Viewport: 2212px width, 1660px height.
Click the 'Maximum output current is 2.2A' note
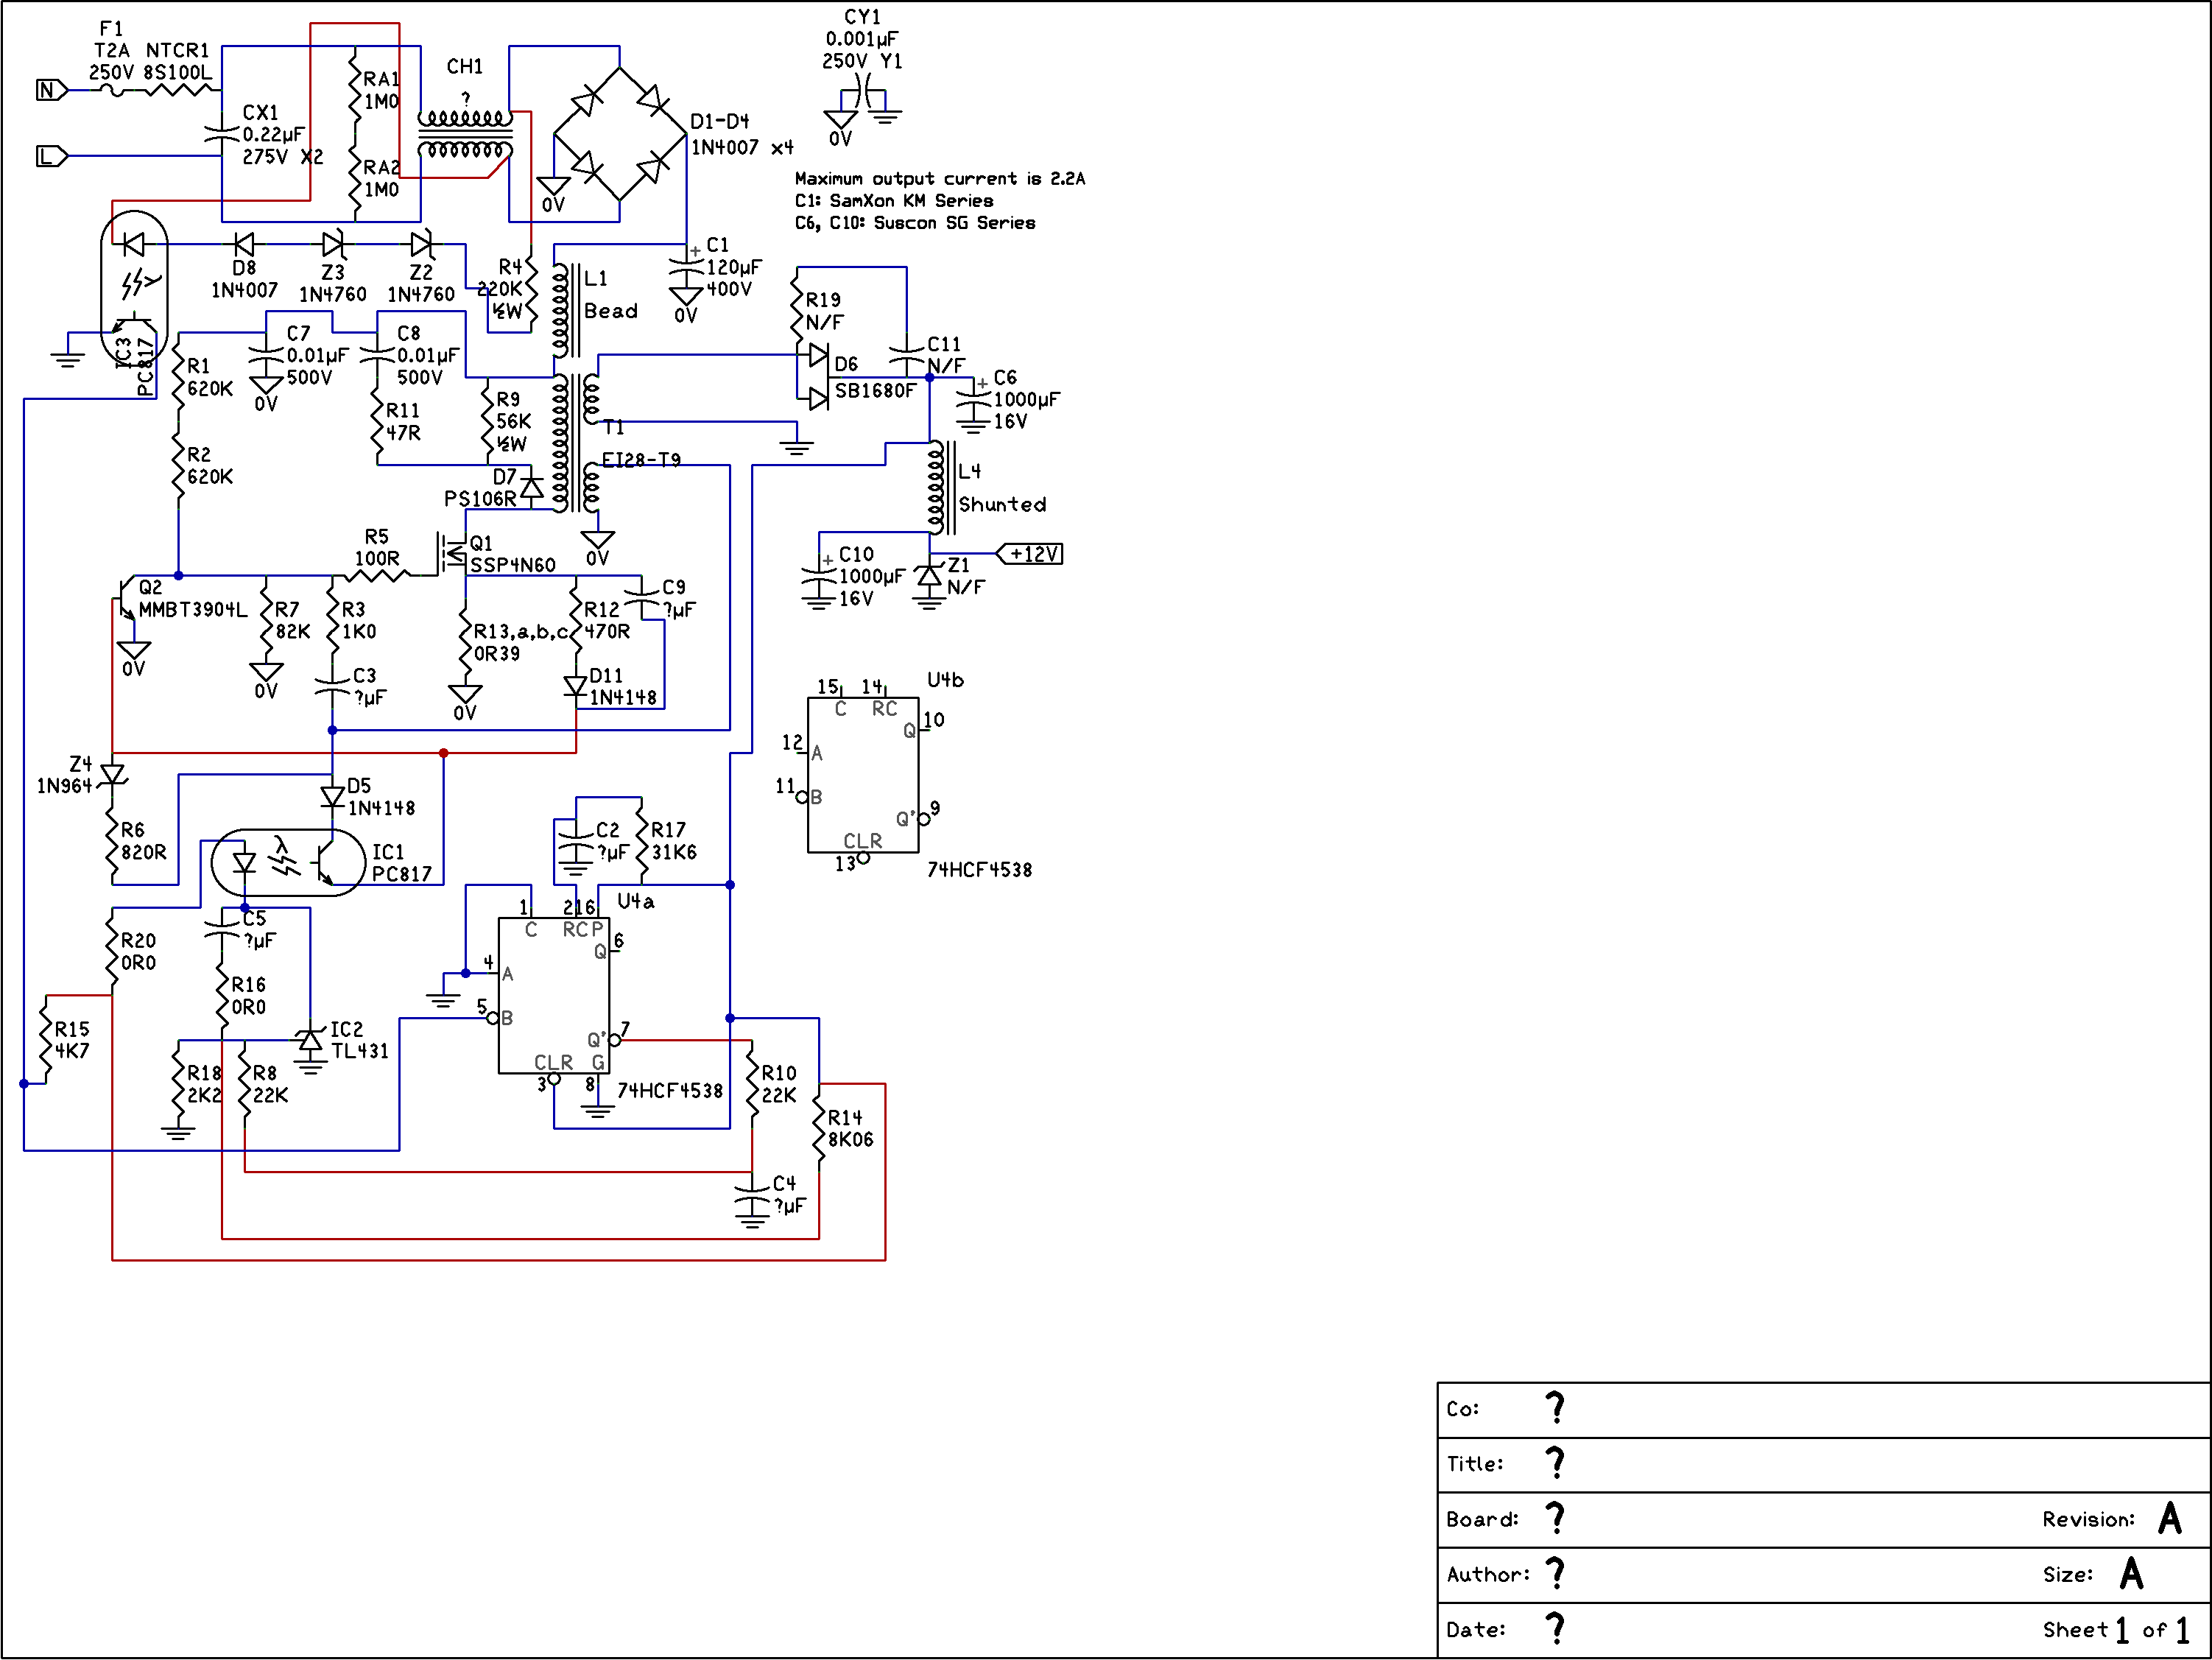[x=939, y=179]
